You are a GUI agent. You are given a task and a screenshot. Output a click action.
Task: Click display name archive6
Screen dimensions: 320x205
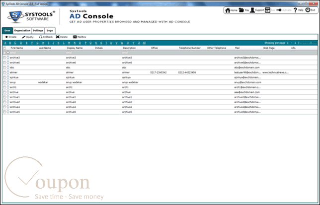point(71,63)
